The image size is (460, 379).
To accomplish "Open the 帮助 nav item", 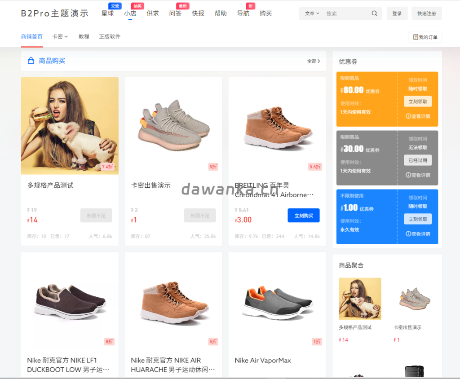I will pyautogui.click(x=220, y=13).
